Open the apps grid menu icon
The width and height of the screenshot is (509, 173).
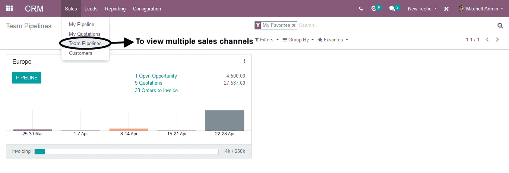pos(9,8)
